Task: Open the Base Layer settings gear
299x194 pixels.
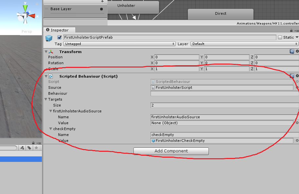Action: (101, 9)
